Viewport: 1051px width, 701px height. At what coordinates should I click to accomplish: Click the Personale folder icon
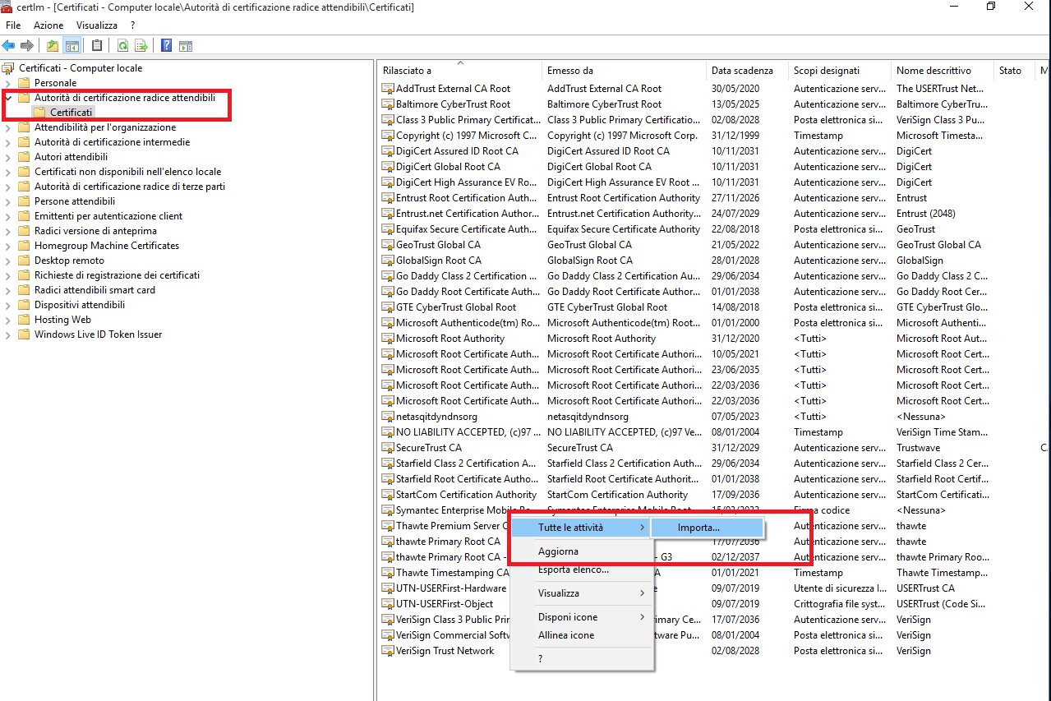[24, 83]
